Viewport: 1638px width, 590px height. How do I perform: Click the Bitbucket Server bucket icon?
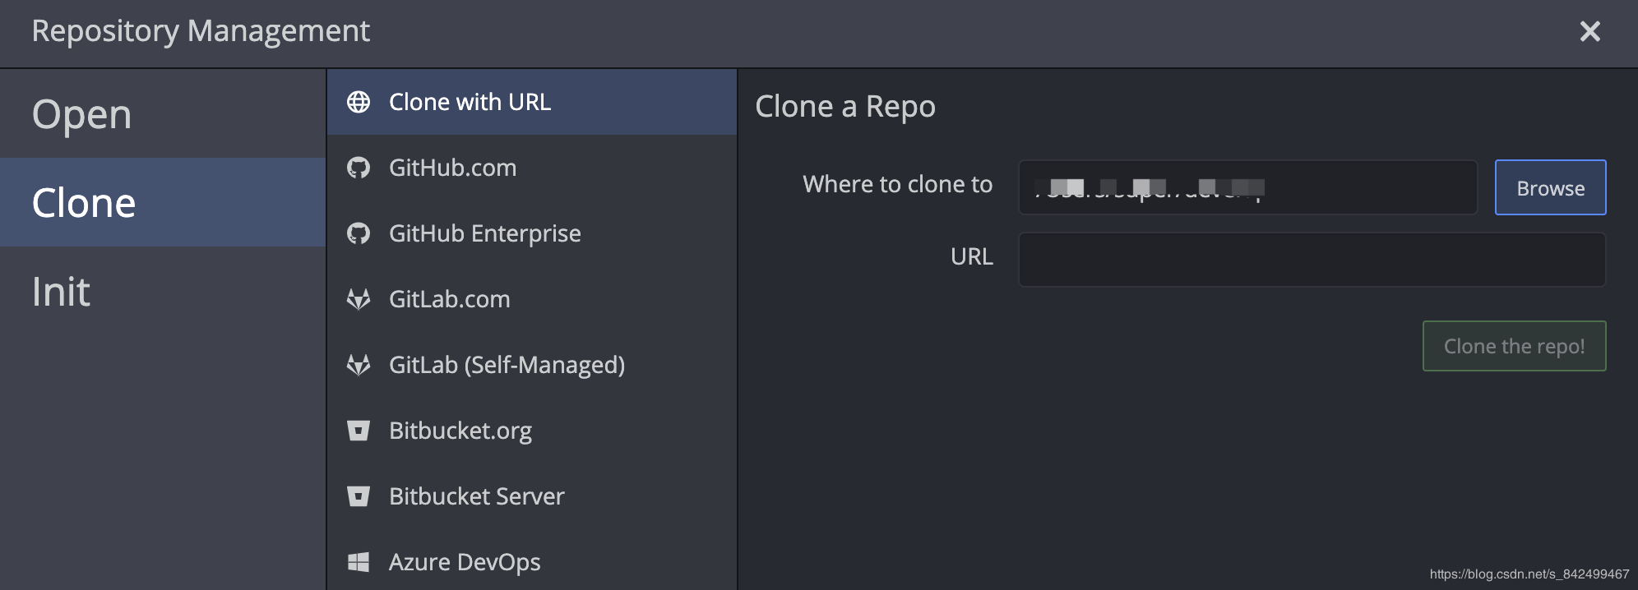(x=359, y=496)
